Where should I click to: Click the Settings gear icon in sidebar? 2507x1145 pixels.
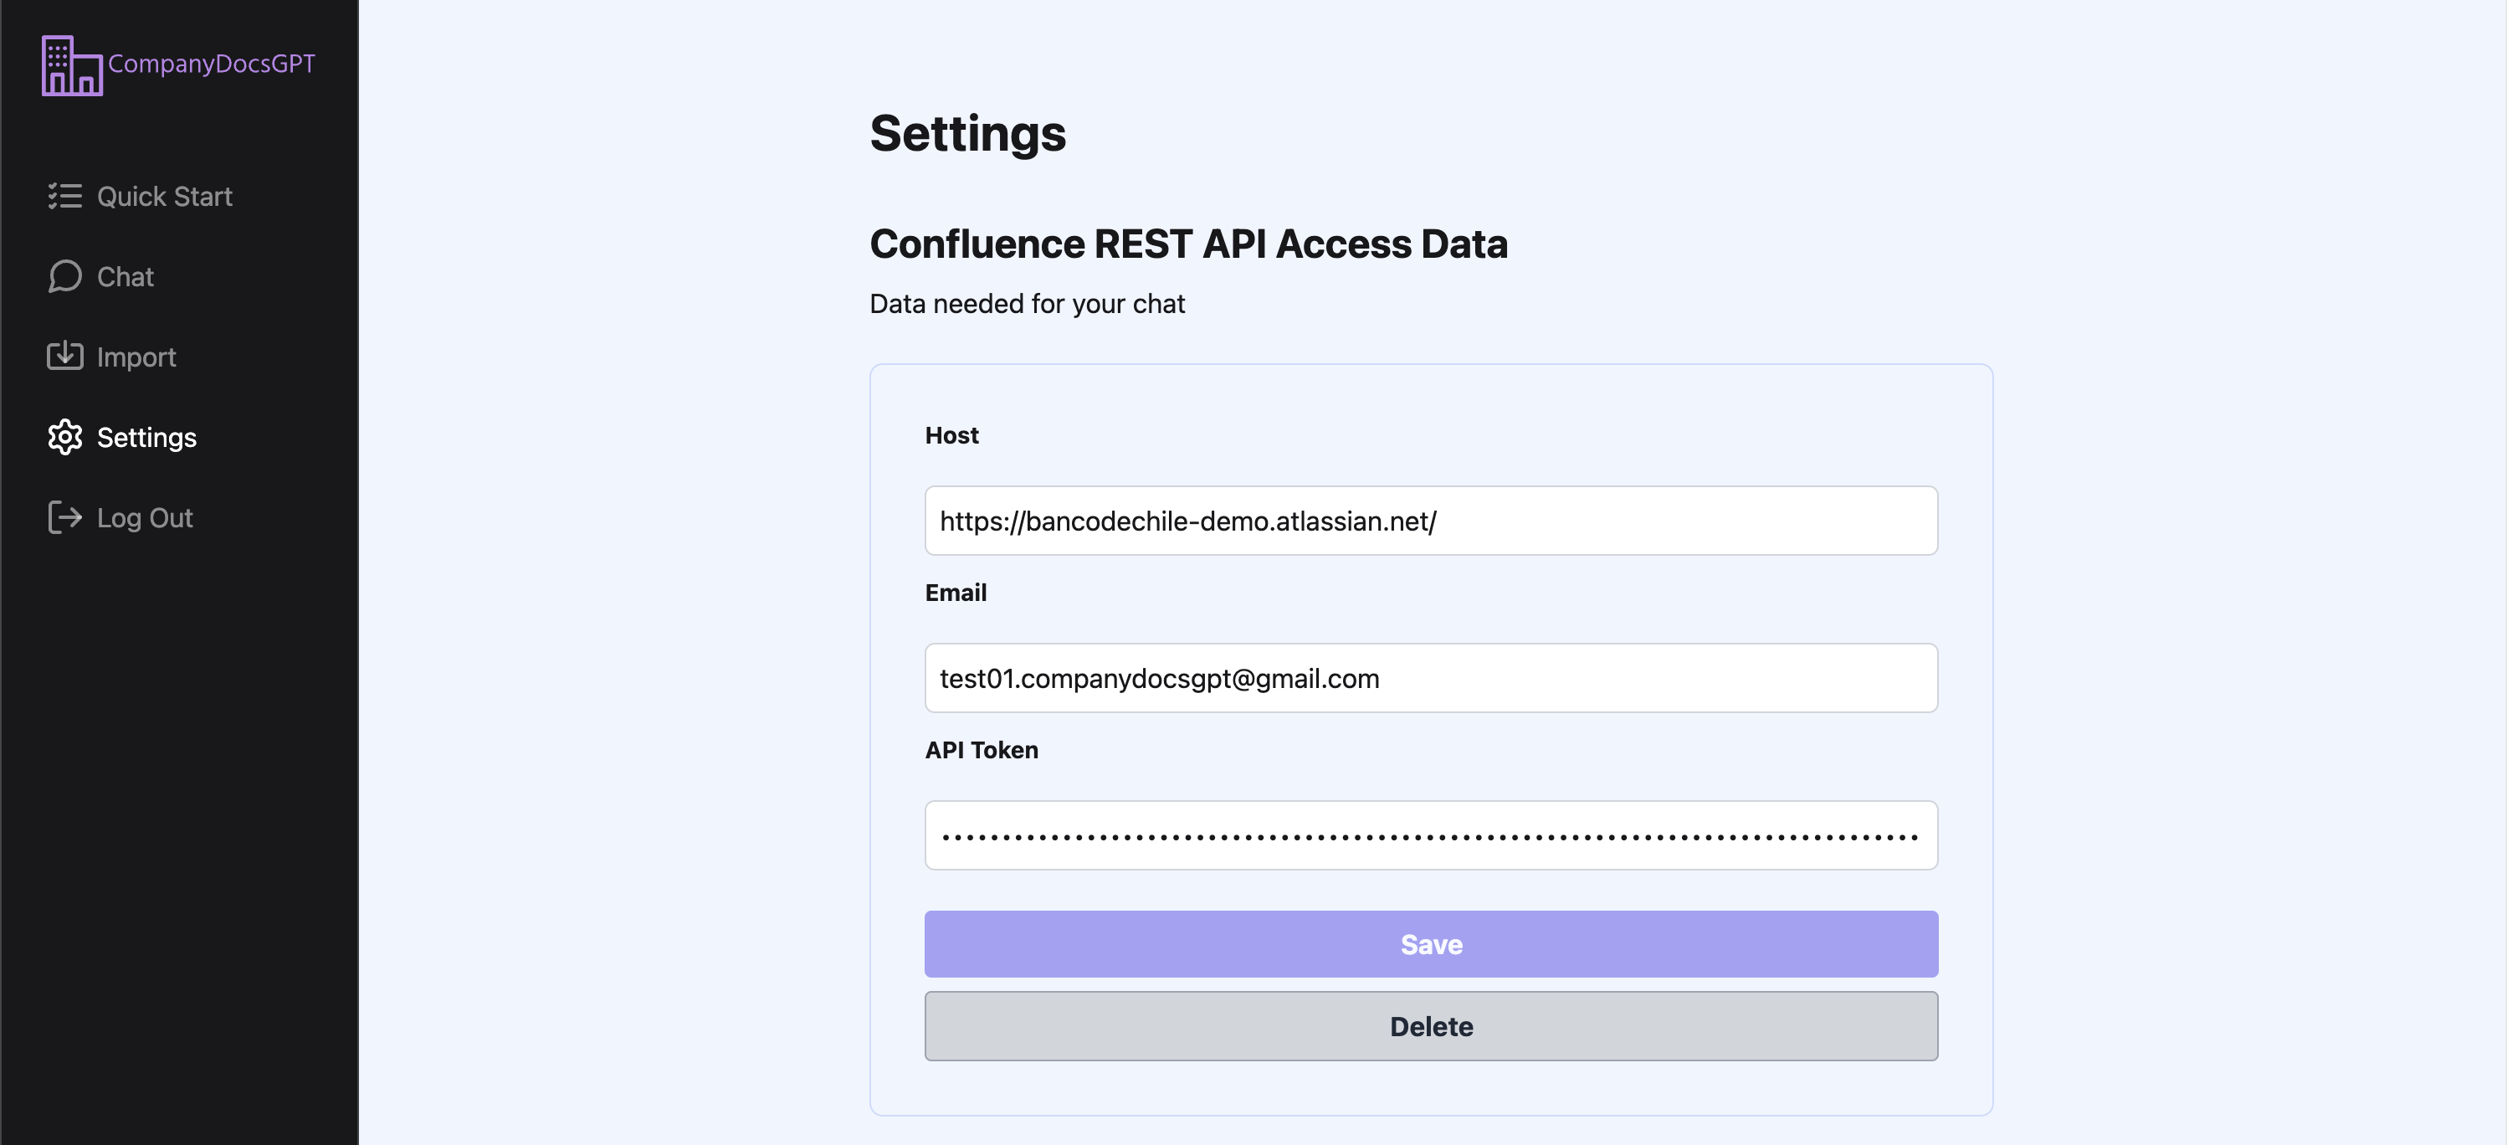(x=64, y=437)
